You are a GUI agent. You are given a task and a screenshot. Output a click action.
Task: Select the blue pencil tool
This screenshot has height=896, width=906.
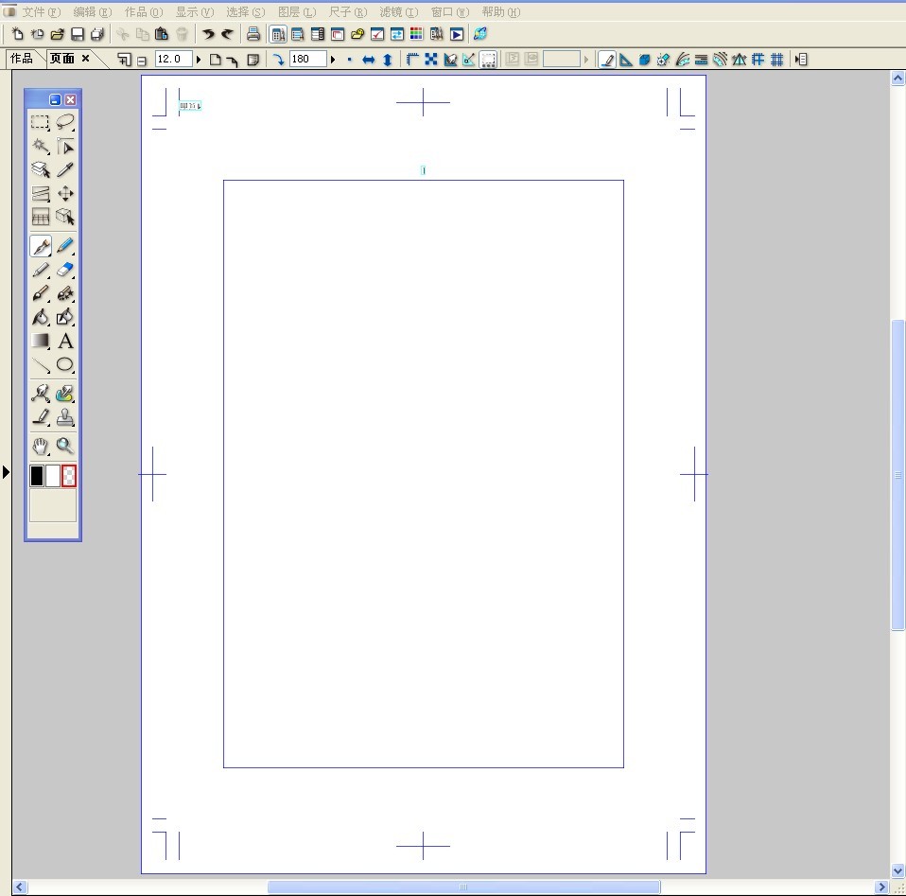pyautogui.click(x=65, y=246)
